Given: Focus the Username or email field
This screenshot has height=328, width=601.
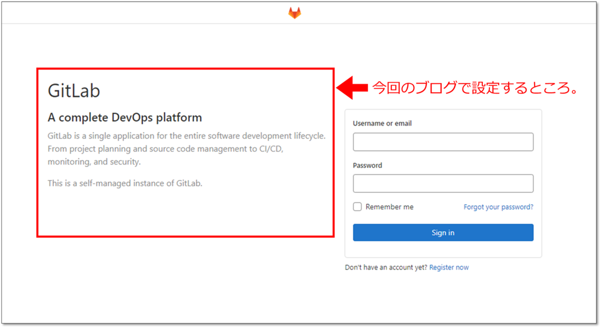Looking at the screenshot, I should coord(443,142).
